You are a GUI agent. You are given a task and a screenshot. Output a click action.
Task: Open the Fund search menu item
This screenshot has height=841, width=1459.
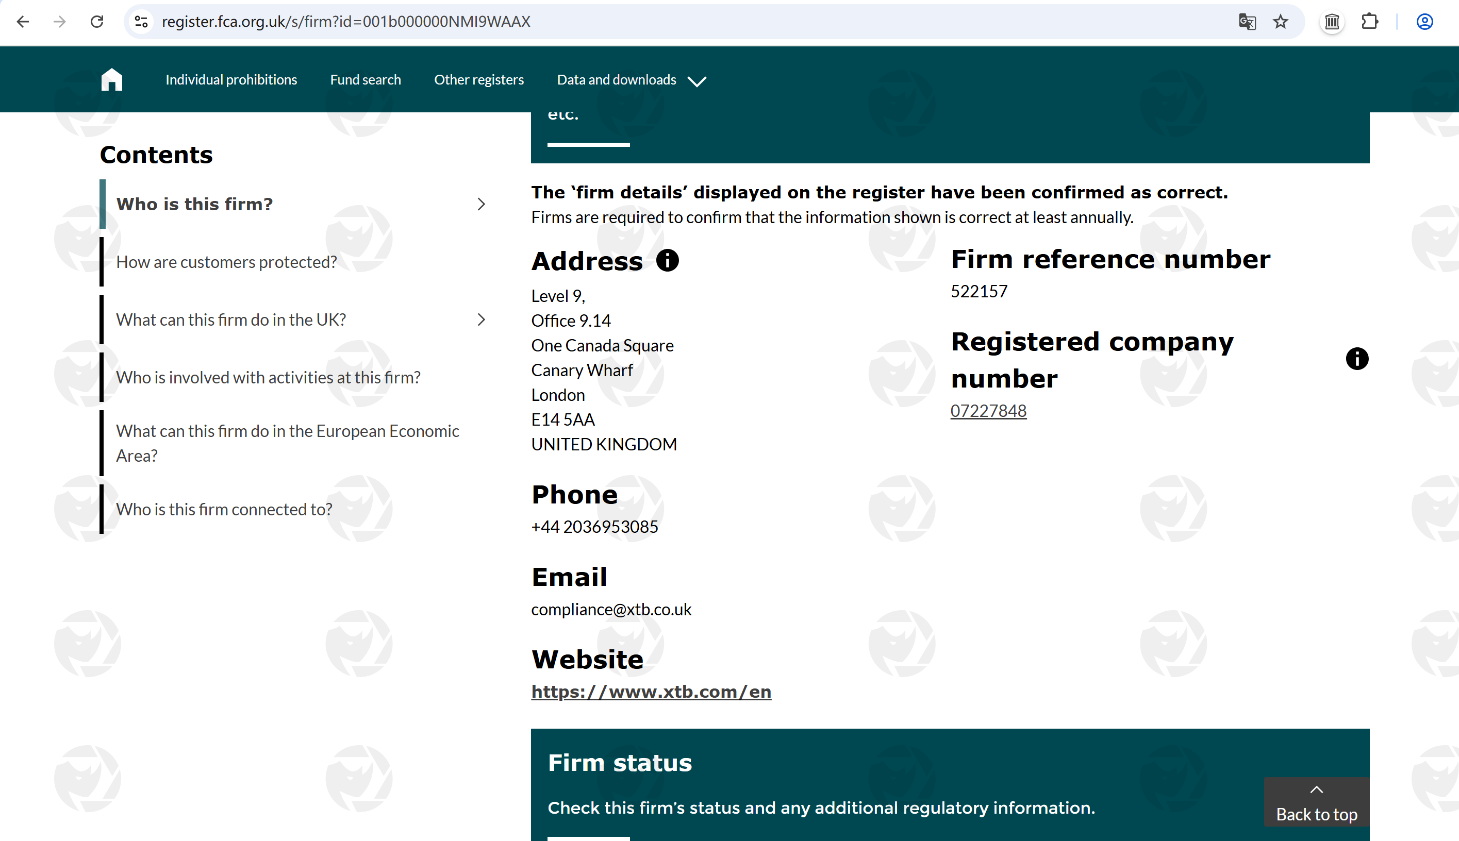point(365,80)
